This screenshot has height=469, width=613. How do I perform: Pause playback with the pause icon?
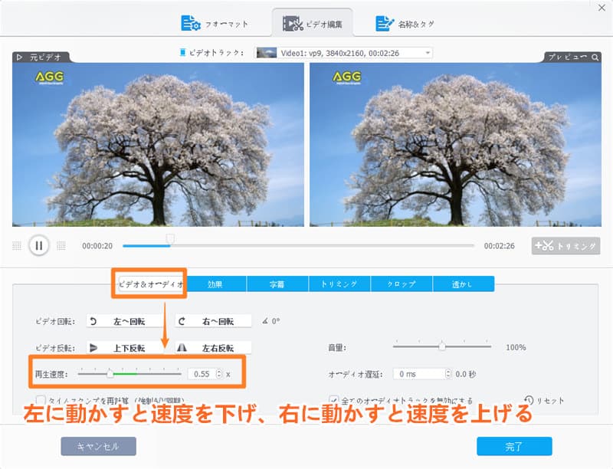coord(39,245)
